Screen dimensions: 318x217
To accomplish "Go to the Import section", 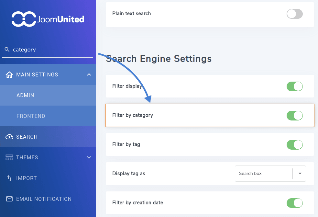I will 27,178.
